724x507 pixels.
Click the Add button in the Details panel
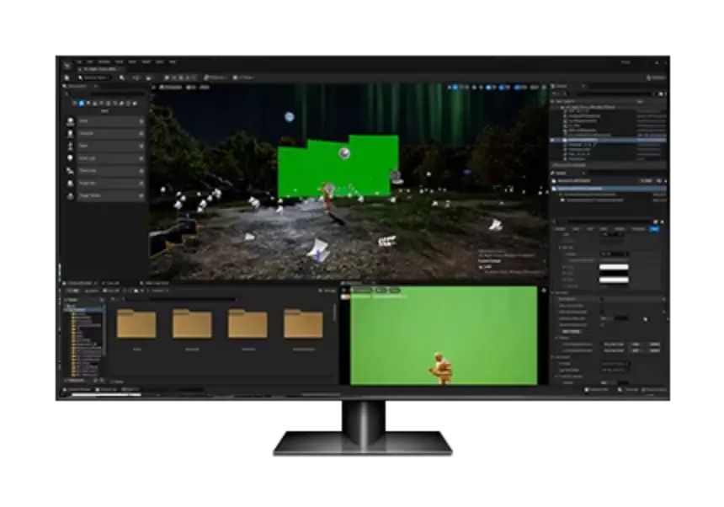(647, 180)
